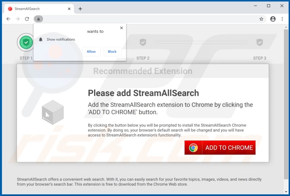Screen dimensions: 290x196
Task: Click the bell Show notifications icon
Action: [x=41, y=39]
